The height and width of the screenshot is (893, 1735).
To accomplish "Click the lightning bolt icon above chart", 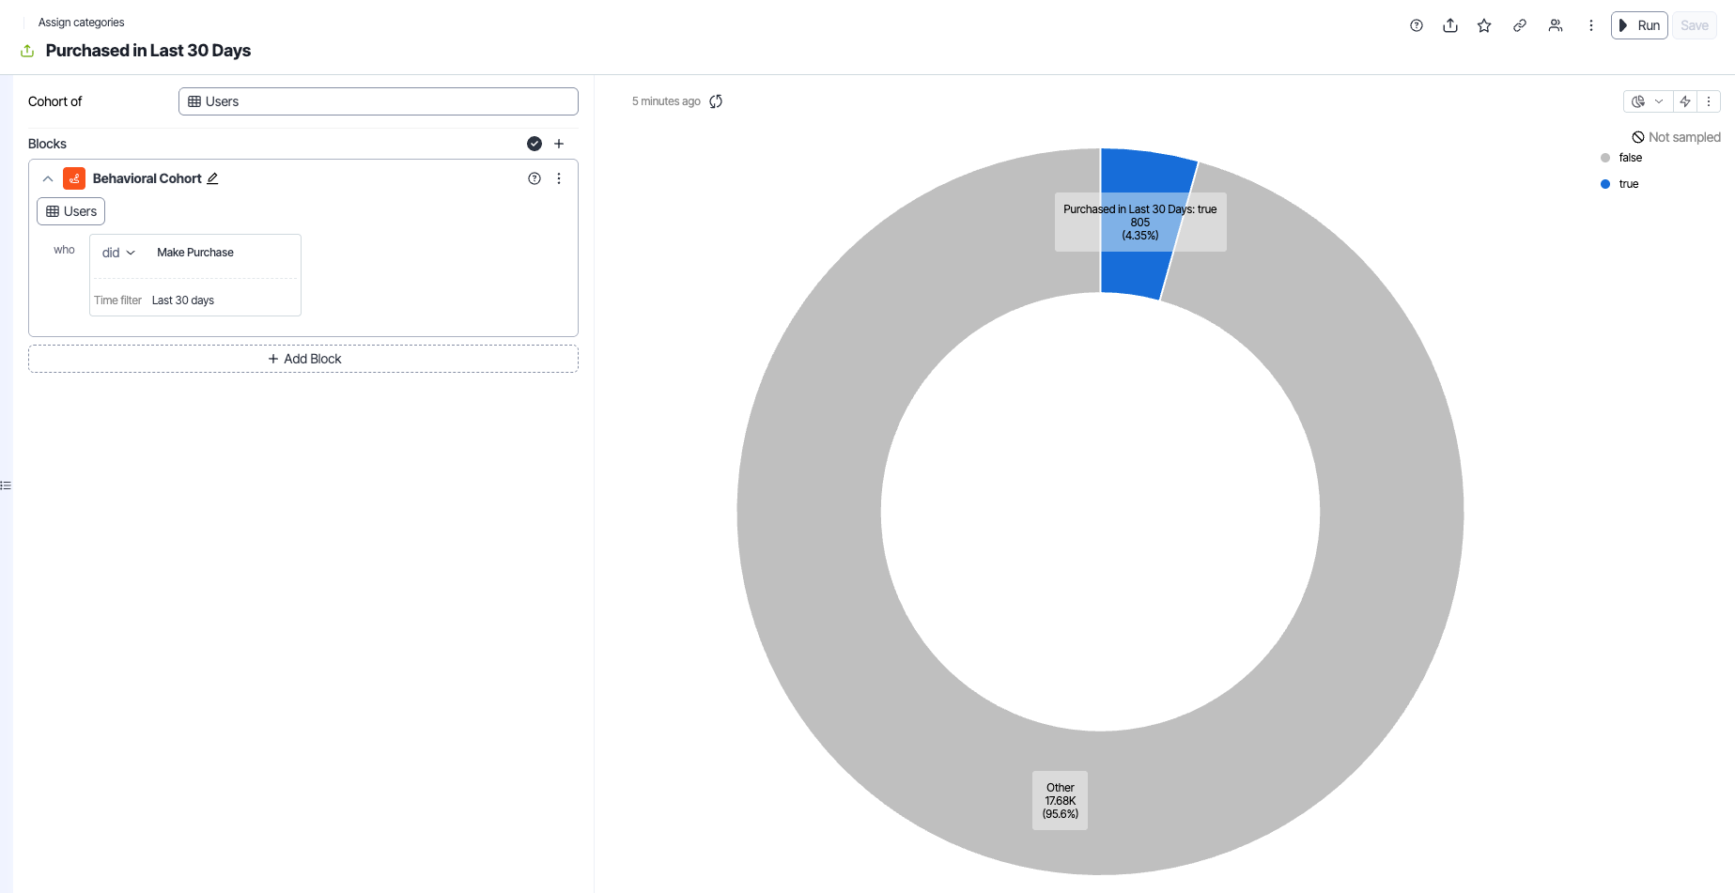I will (x=1685, y=101).
